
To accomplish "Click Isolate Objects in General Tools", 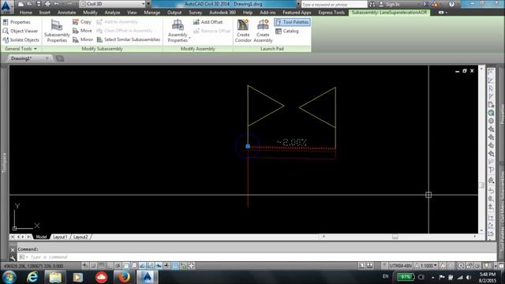I will (x=21, y=40).
